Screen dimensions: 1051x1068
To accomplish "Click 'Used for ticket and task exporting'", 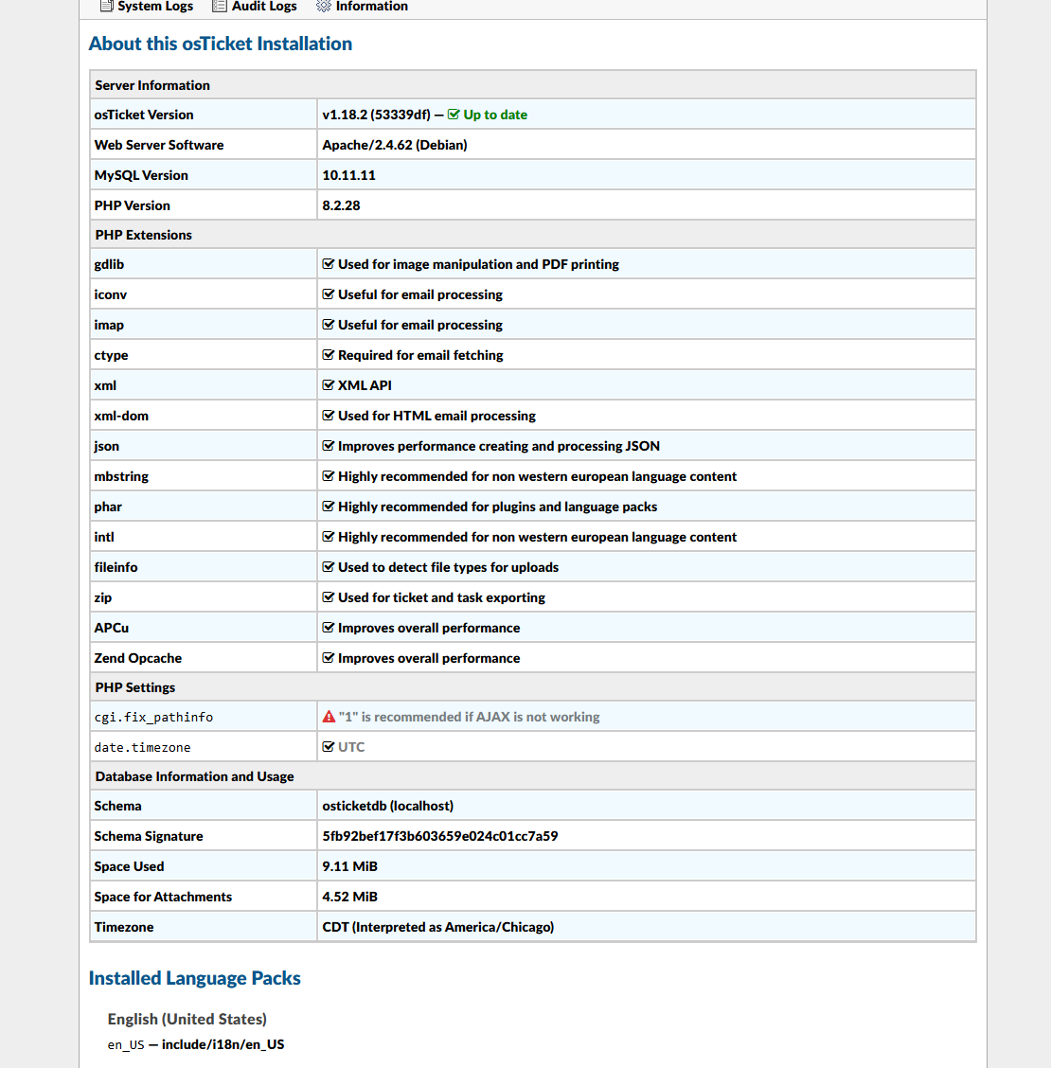I will (441, 597).
